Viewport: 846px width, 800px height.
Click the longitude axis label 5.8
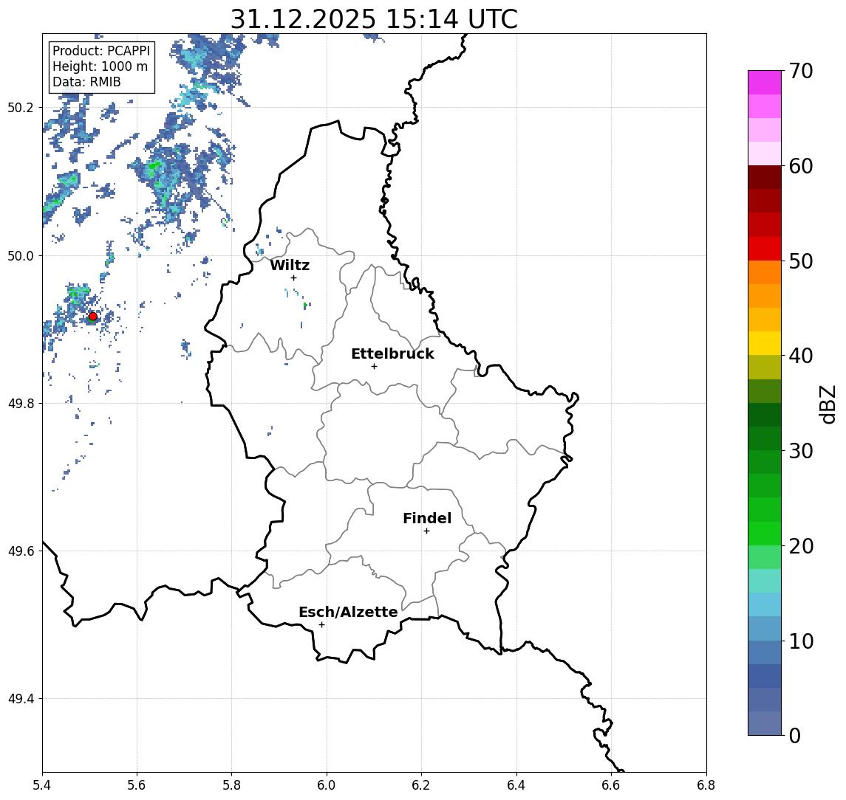click(231, 785)
